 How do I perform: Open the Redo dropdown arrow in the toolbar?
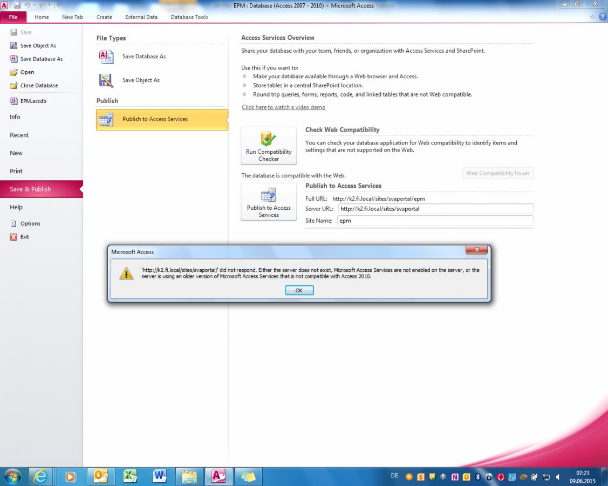click(x=49, y=5)
